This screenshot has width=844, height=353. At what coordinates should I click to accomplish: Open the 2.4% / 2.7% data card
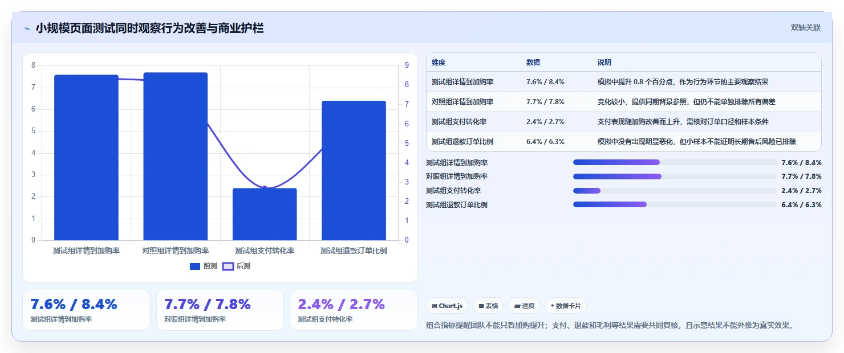tap(354, 310)
